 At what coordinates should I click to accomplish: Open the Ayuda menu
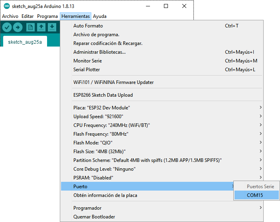point(100,16)
